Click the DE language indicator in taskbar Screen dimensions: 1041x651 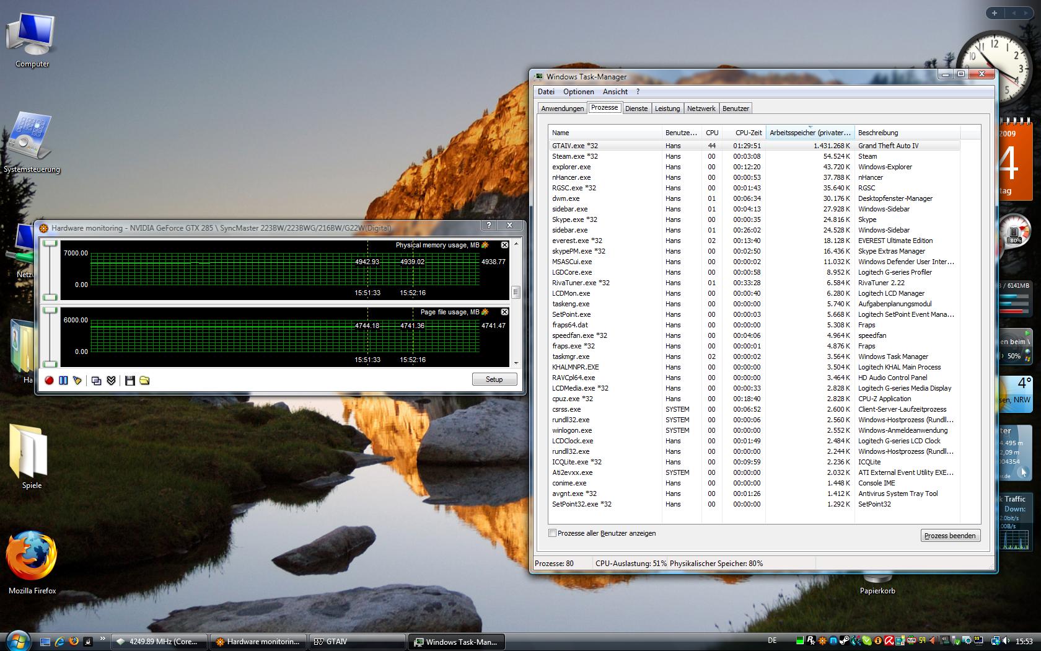pyautogui.click(x=772, y=641)
